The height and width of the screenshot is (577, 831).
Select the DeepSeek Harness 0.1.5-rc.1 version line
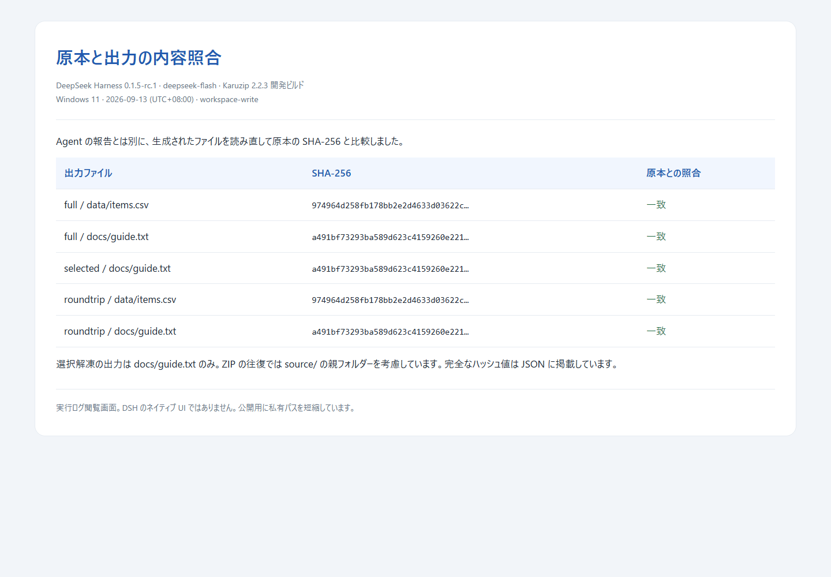click(180, 85)
